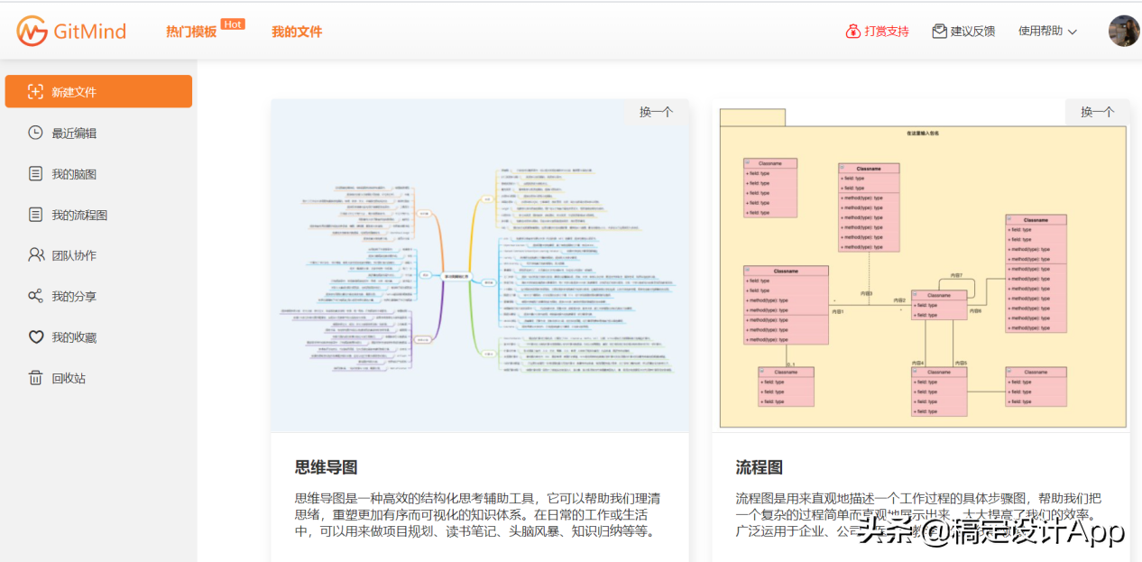
Task: Click the new file plus icon
Action: [x=35, y=92]
